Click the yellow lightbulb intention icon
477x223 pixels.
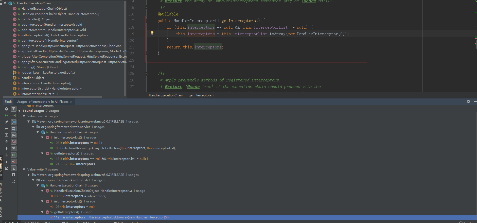coord(152,33)
